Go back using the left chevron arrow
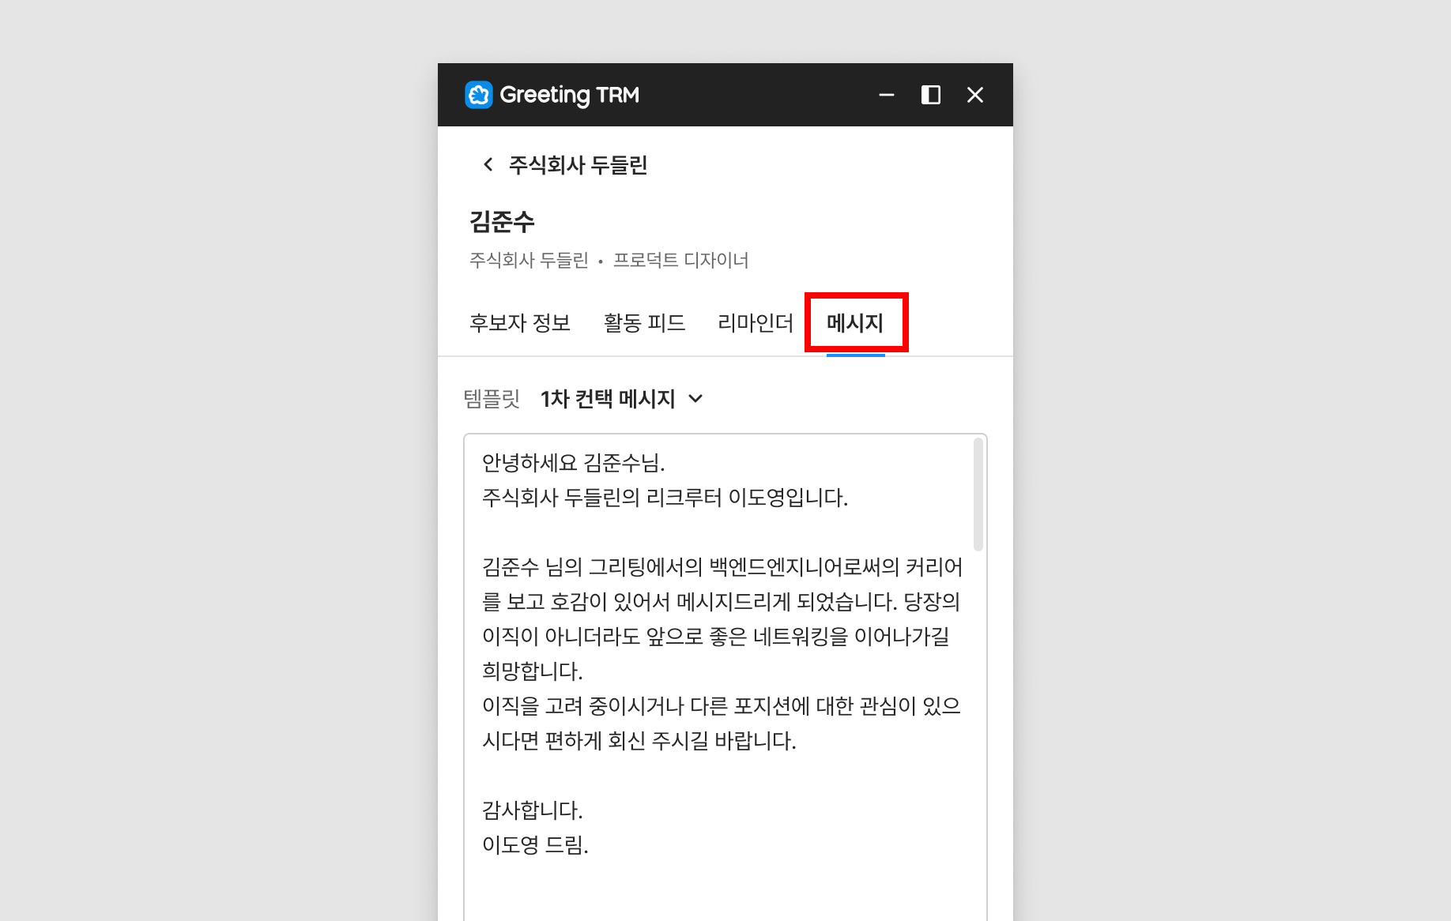1451x921 pixels. click(488, 164)
